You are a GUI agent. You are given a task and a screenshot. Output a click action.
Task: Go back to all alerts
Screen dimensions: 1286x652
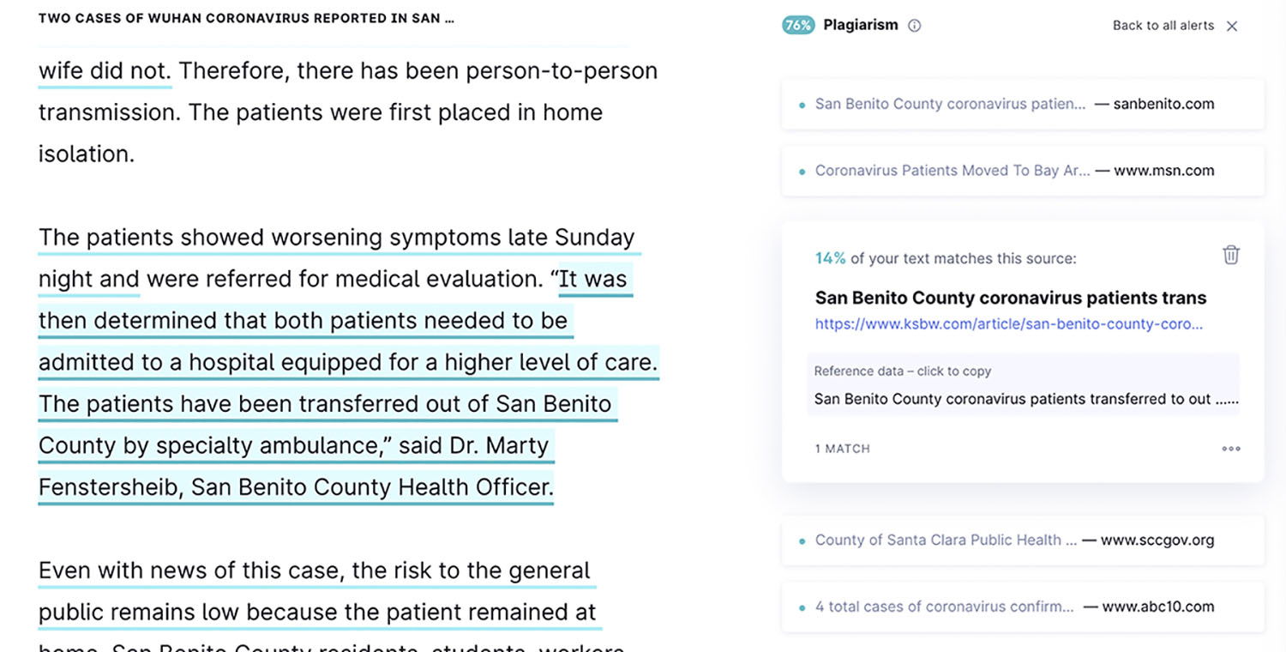point(1163,26)
